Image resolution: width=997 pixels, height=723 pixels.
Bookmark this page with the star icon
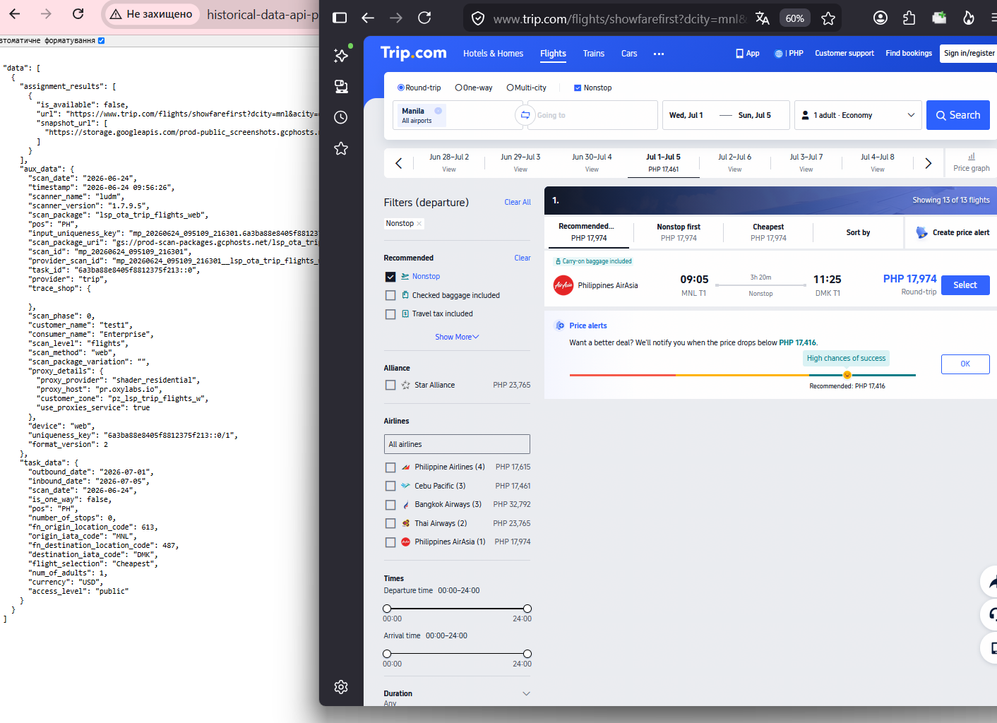(x=828, y=18)
